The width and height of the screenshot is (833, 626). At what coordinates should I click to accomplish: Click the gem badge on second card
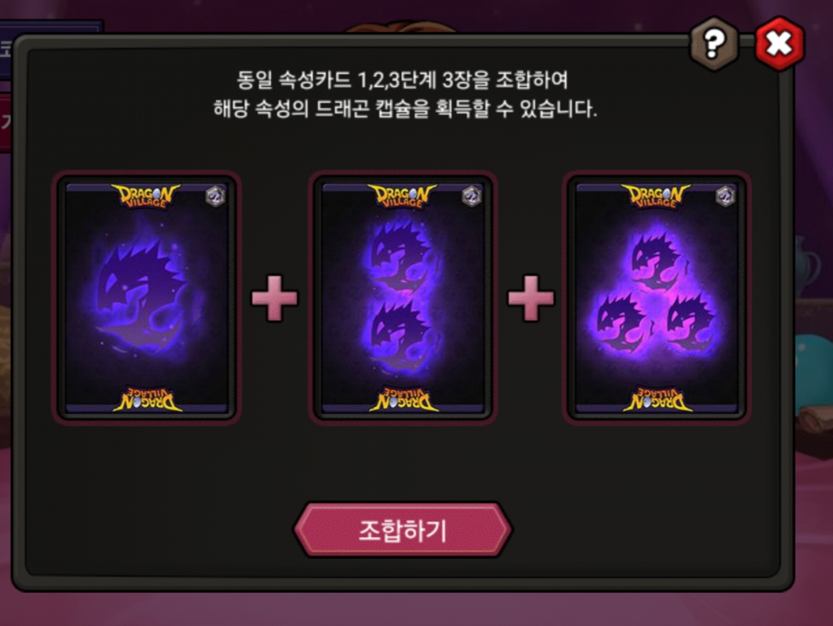(471, 196)
